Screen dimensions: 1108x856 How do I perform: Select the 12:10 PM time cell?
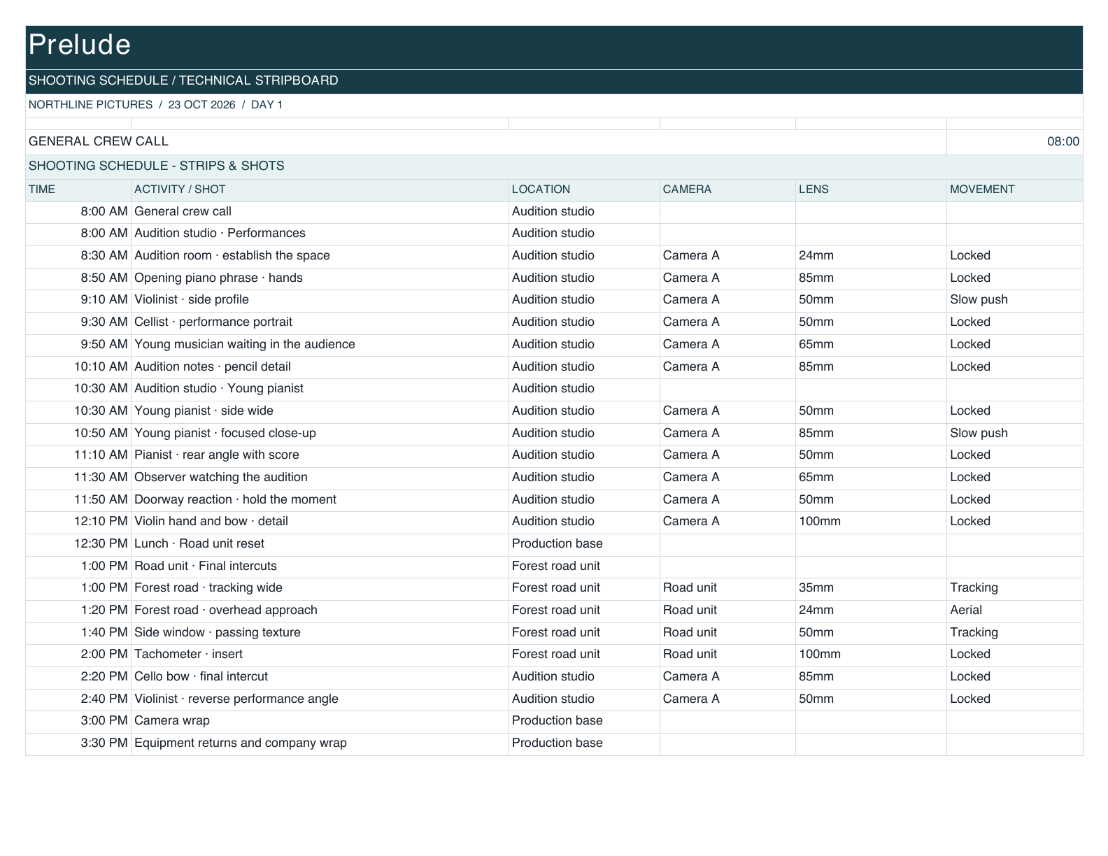78,522
